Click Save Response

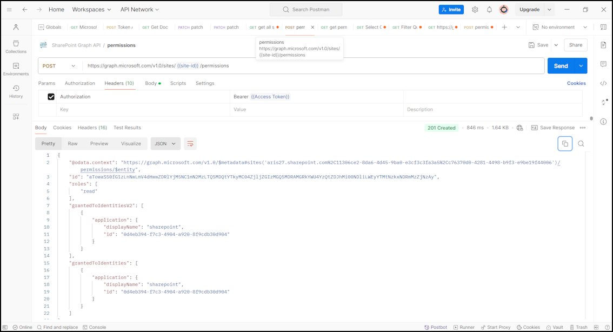point(553,128)
